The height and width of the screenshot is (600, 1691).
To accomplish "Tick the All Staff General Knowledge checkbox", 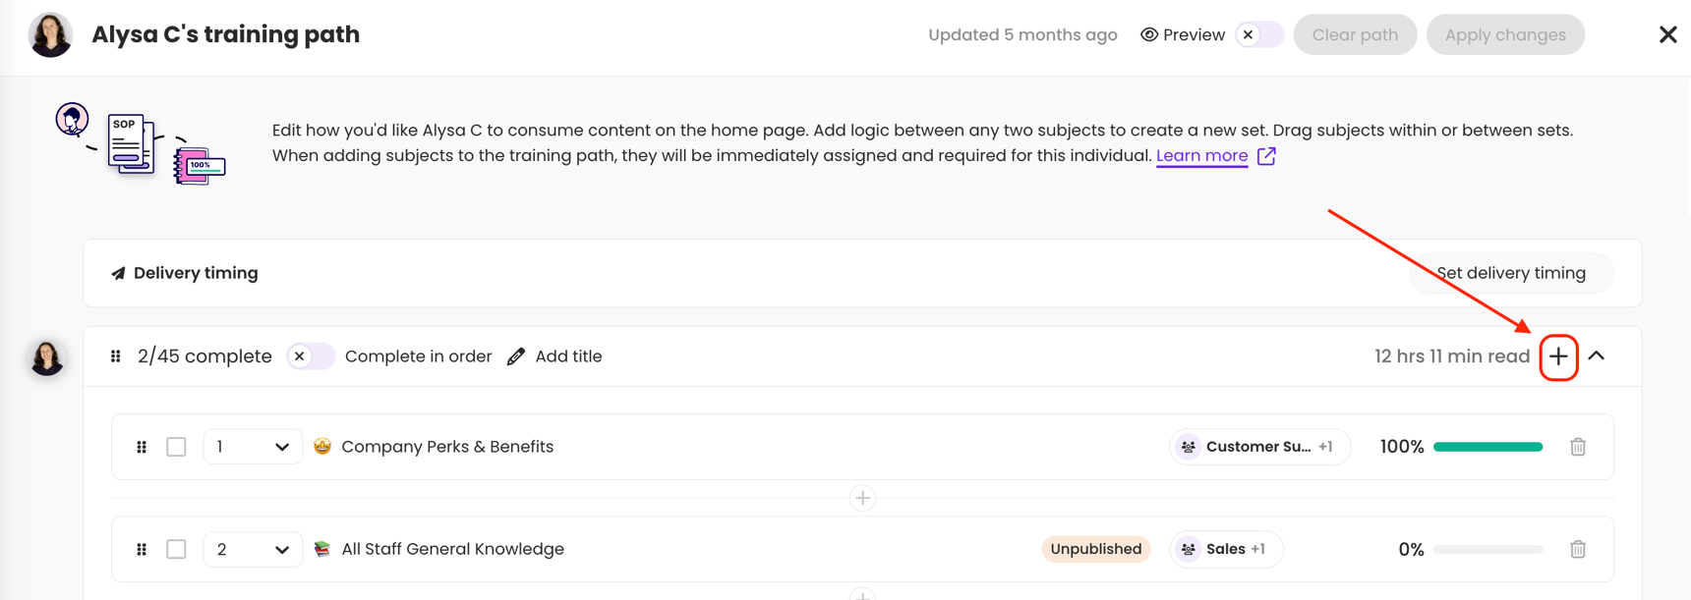I will pyautogui.click(x=176, y=549).
